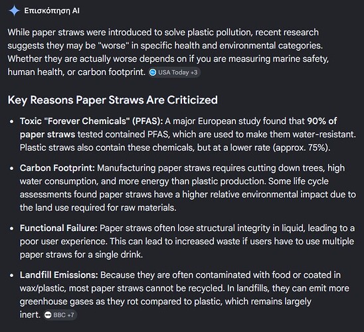Click the blue USA Today source icon
364x332 pixels.
coord(153,72)
